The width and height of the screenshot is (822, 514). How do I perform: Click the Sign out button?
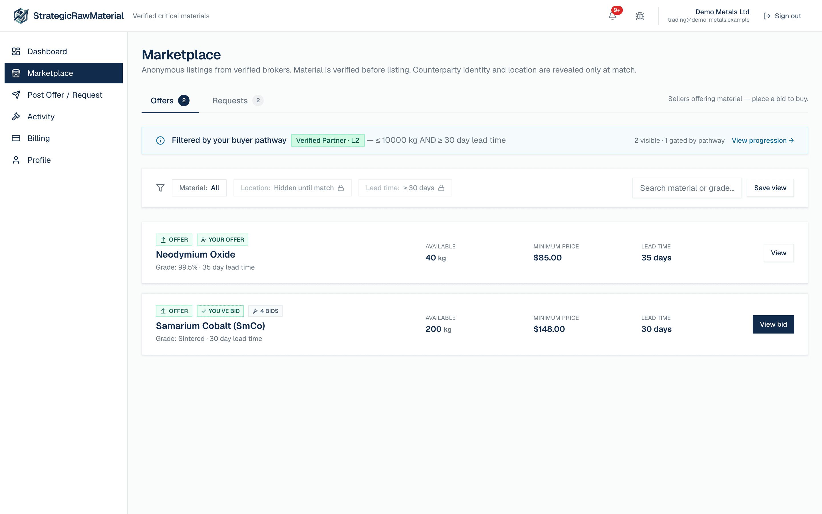(782, 16)
